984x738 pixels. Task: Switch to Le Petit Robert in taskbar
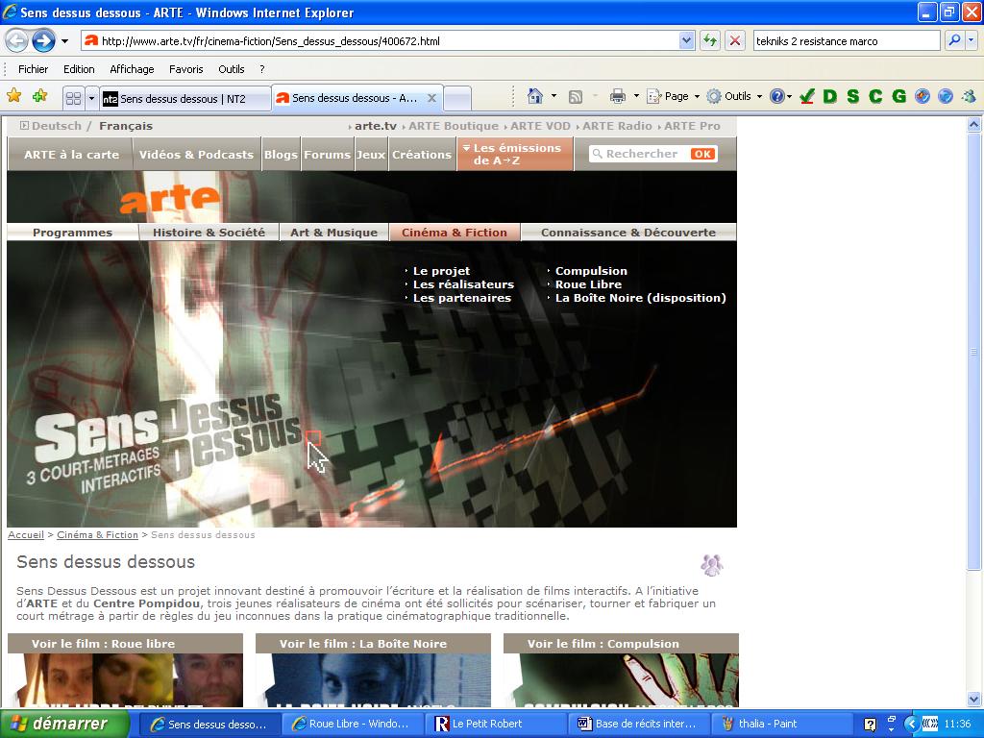[496, 724]
